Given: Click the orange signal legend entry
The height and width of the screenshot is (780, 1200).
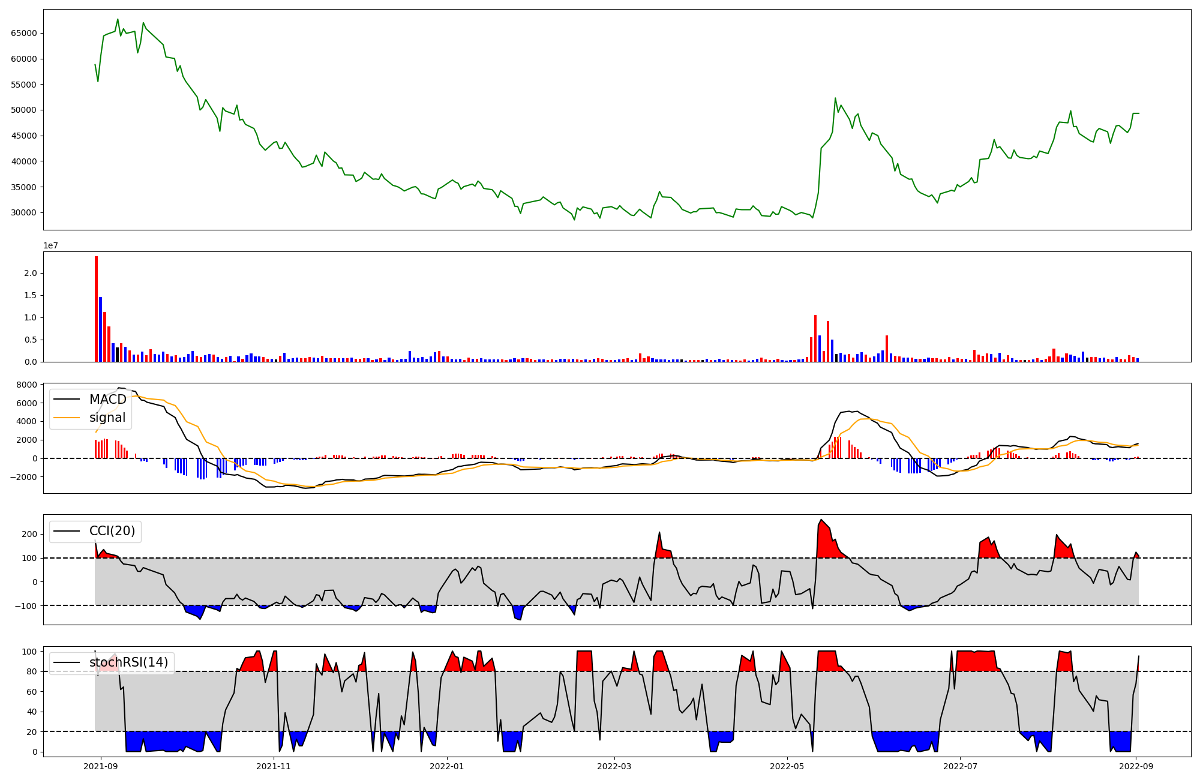Looking at the screenshot, I should (107, 418).
